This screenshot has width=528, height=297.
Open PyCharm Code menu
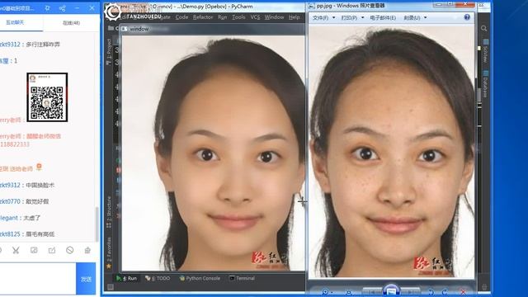181,17
